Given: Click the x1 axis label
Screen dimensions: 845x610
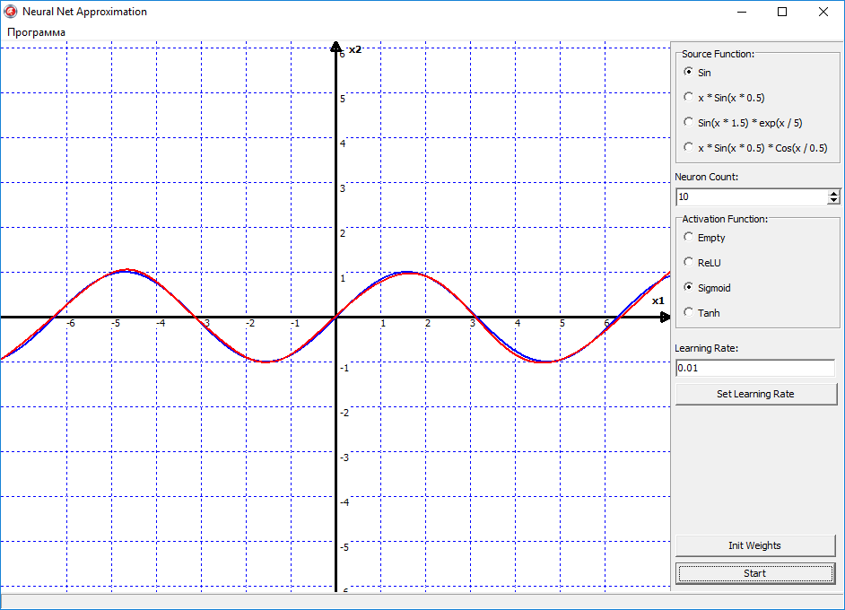Looking at the screenshot, I should pyautogui.click(x=658, y=301).
